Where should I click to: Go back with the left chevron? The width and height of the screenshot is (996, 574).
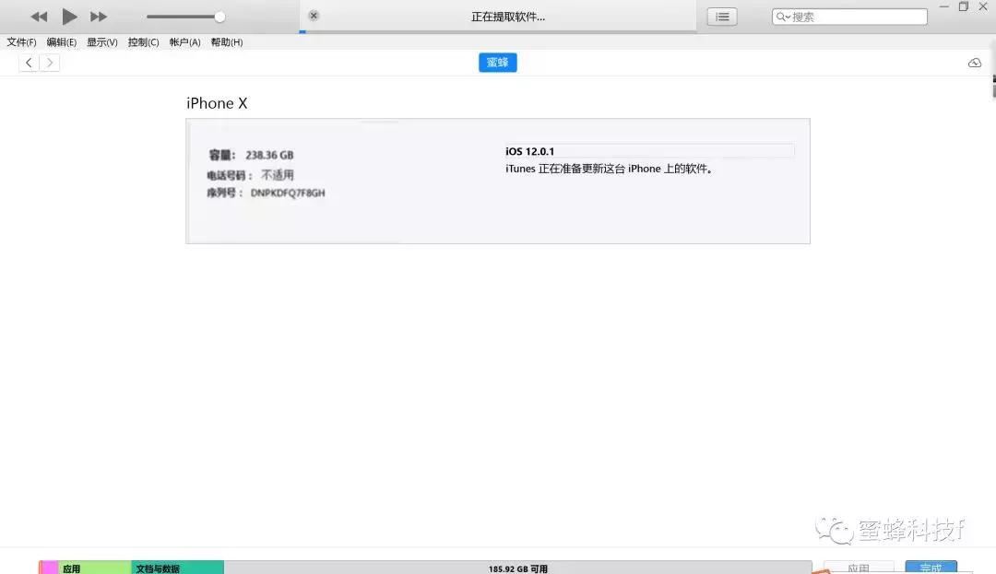(29, 62)
